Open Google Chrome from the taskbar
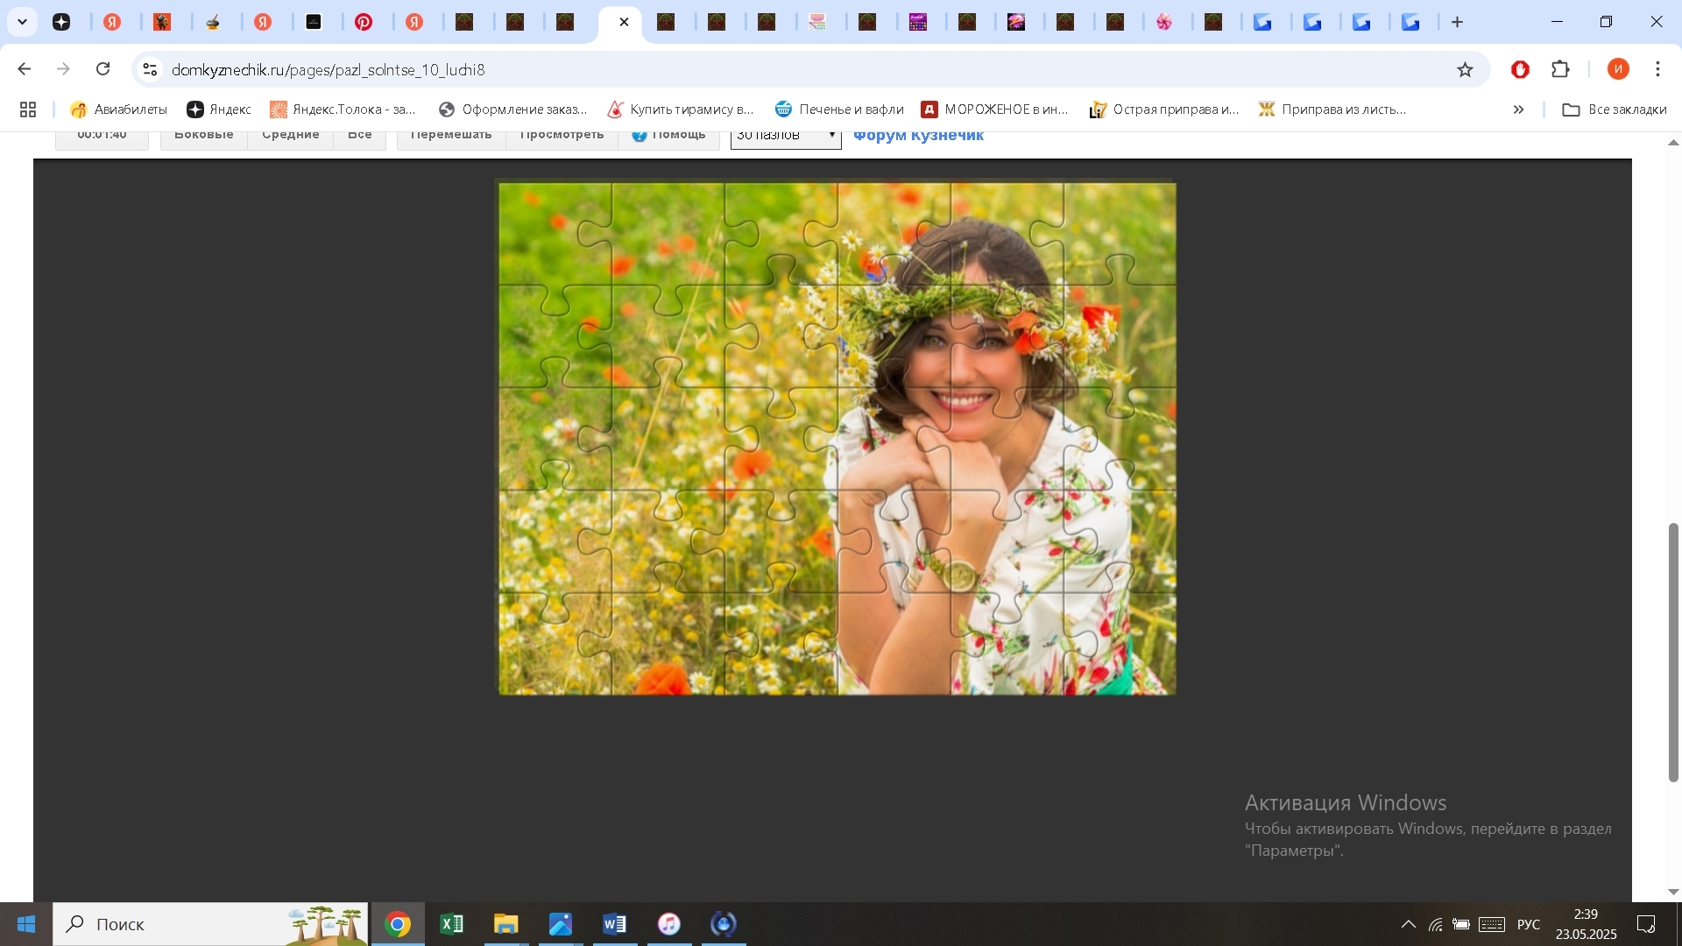Image resolution: width=1682 pixels, height=946 pixels. point(398,924)
